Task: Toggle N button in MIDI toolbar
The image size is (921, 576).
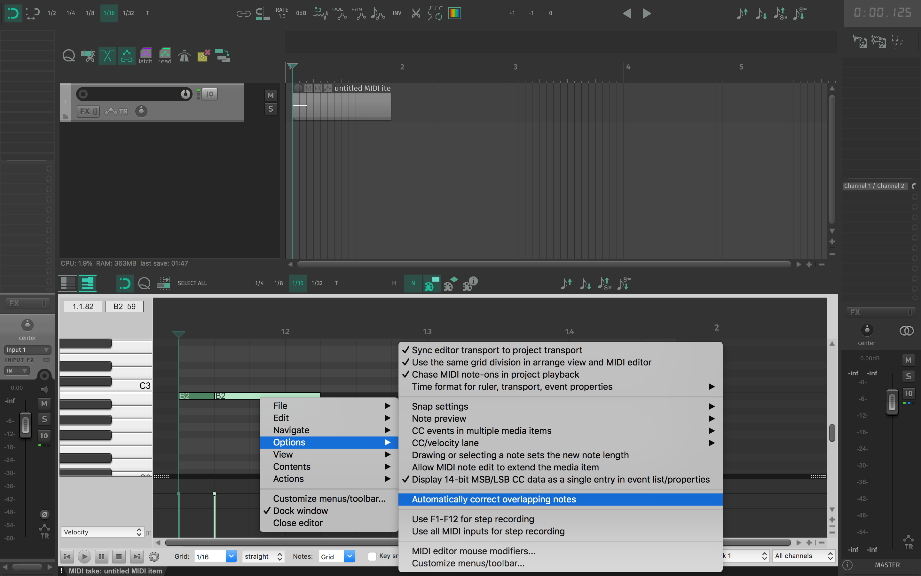Action: pyautogui.click(x=413, y=283)
